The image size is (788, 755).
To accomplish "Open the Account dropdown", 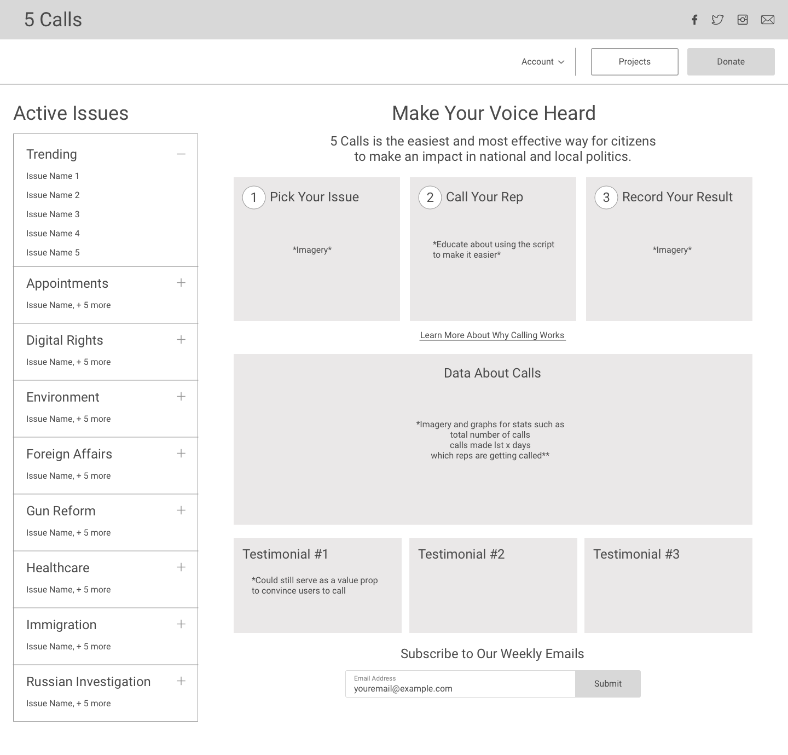I will tap(542, 61).
